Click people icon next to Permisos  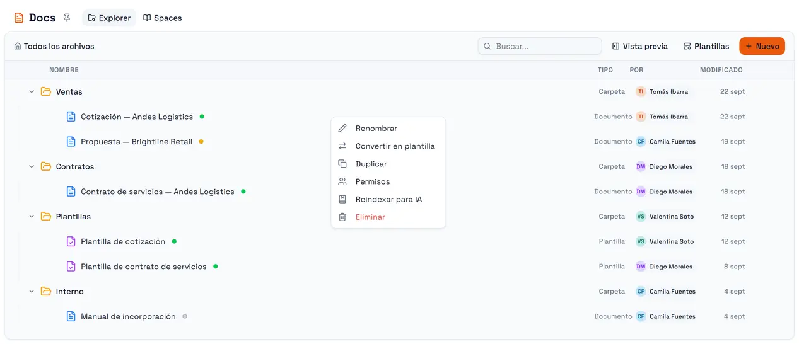342,181
